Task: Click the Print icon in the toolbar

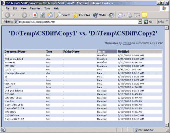Action: pyautogui.click(x=130, y=15)
